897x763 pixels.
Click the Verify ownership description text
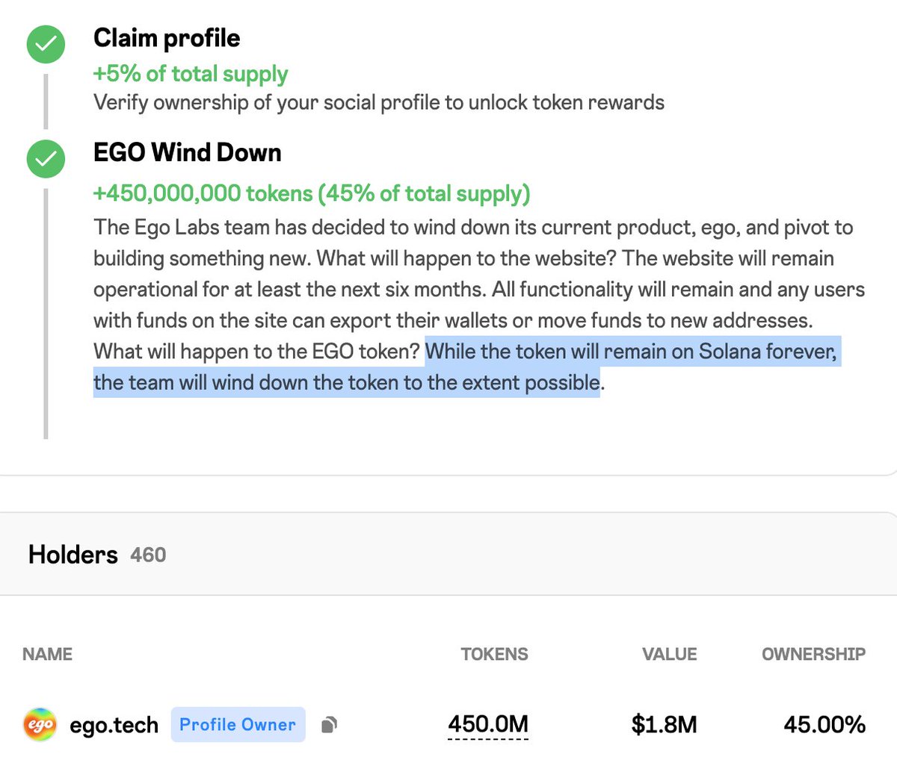coord(378,102)
